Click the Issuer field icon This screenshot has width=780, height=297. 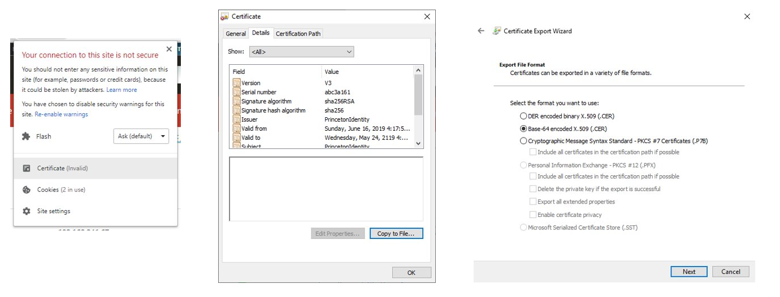[x=237, y=119]
